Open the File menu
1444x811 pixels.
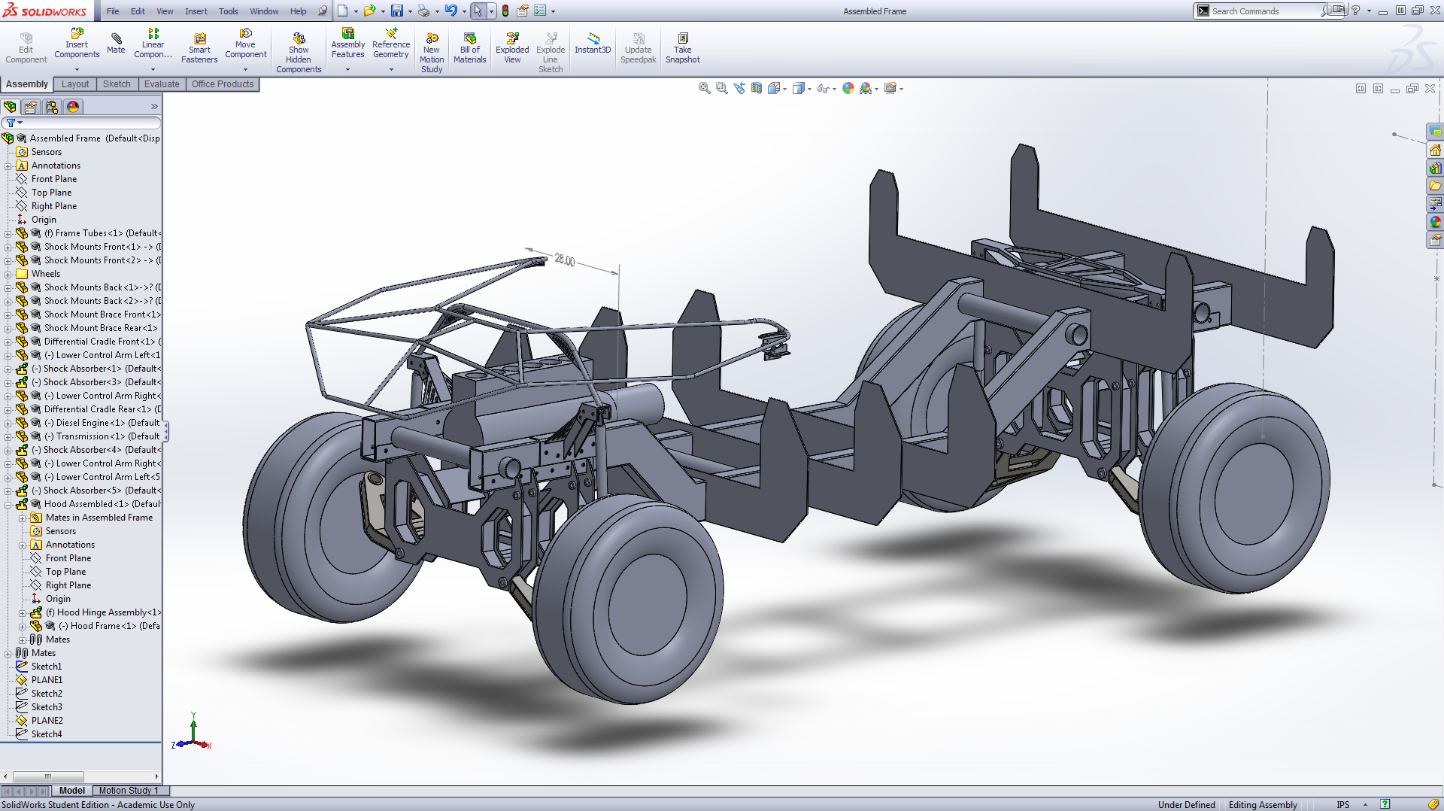coord(113,11)
